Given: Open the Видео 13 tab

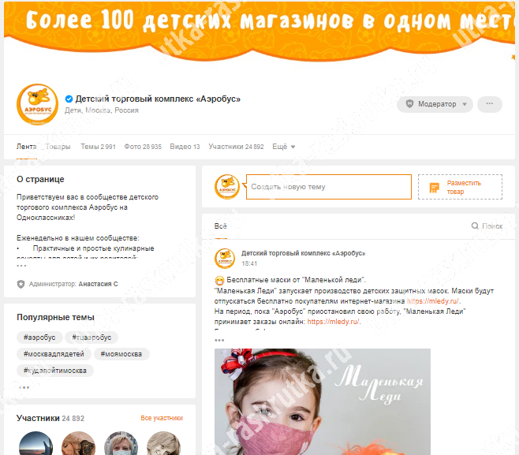Looking at the screenshot, I should pyautogui.click(x=185, y=147).
